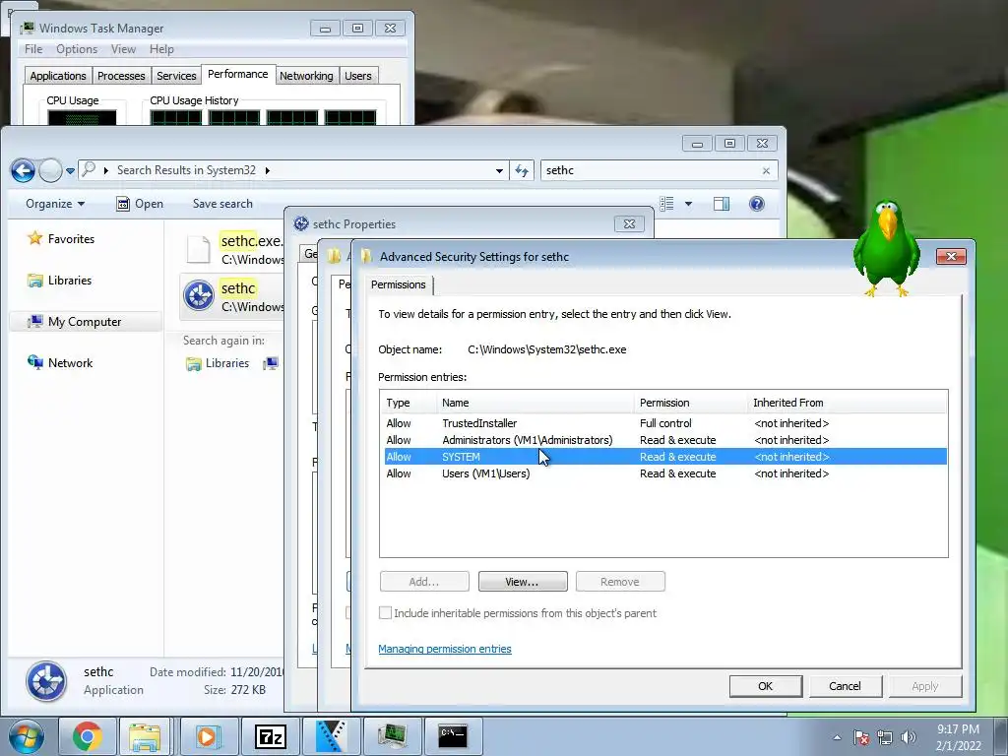Open Explorer help icon
Image resolution: width=1008 pixels, height=756 pixels.
[757, 204]
